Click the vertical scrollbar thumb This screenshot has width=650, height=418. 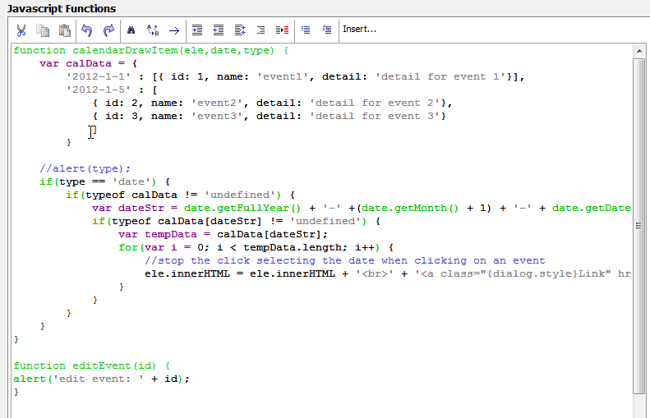[638, 226]
